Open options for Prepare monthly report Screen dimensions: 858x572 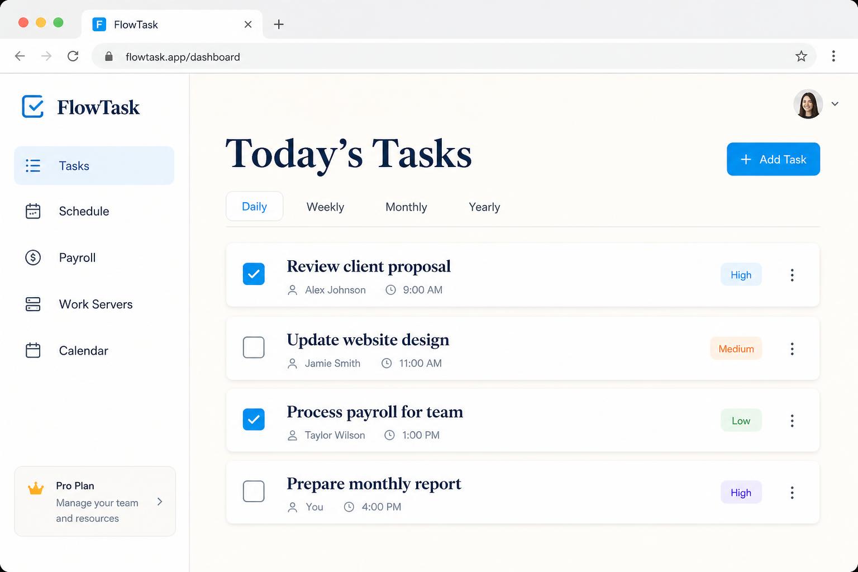coord(792,493)
